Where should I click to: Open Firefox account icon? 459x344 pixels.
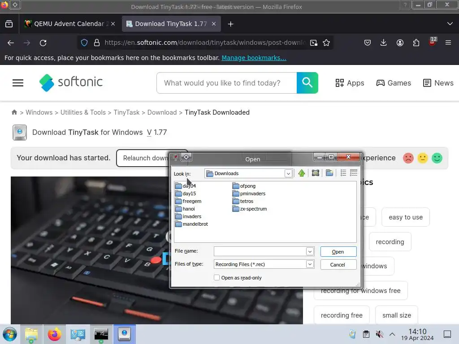tap(400, 43)
